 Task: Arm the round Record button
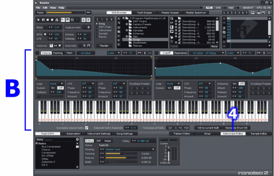tap(52, 20)
